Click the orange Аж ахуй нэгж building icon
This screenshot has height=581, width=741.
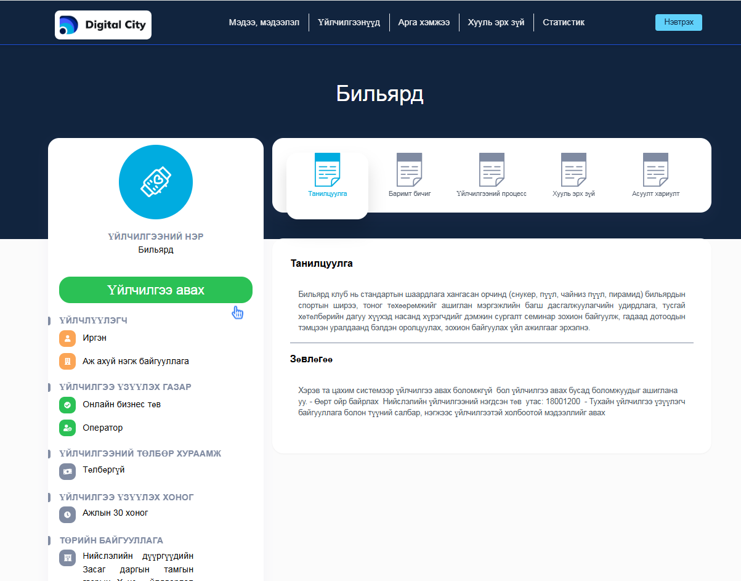point(67,361)
